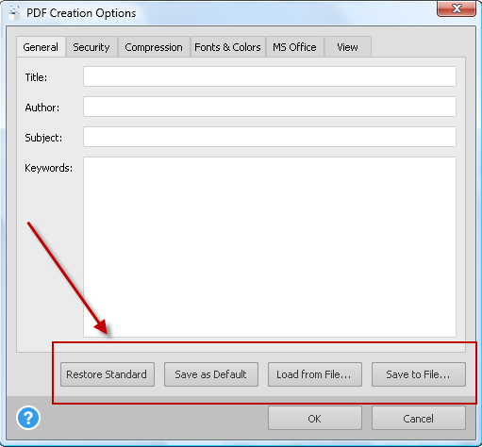Screen dimensions: 482x447
Task: Open the blue help question mark icon
Action: 28,418
